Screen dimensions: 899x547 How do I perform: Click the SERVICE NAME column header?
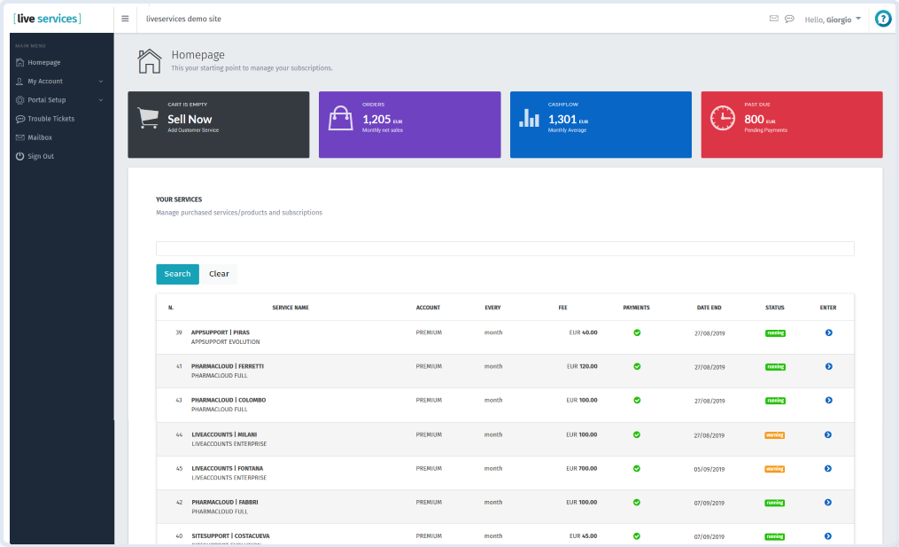291,308
